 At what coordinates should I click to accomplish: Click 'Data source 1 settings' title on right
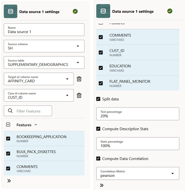tap(133, 12)
